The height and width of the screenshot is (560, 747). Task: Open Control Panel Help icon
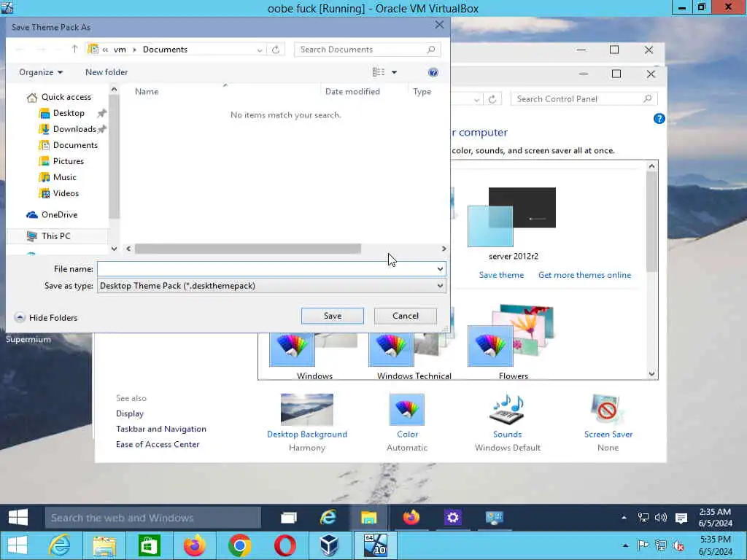(x=659, y=119)
